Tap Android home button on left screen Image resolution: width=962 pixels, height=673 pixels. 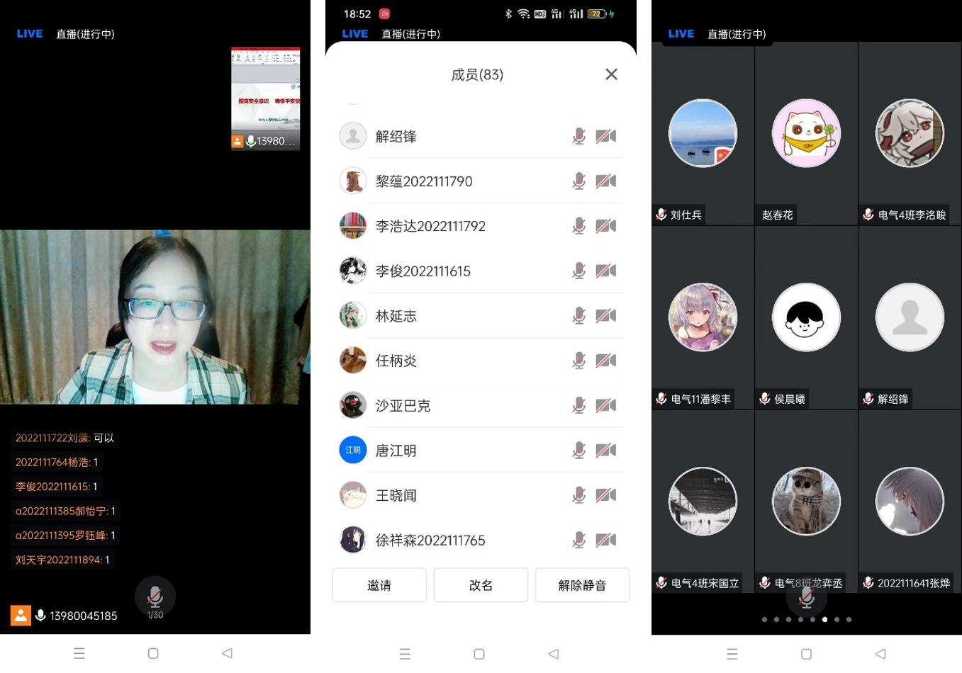pyautogui.click(x=153, y=653)
